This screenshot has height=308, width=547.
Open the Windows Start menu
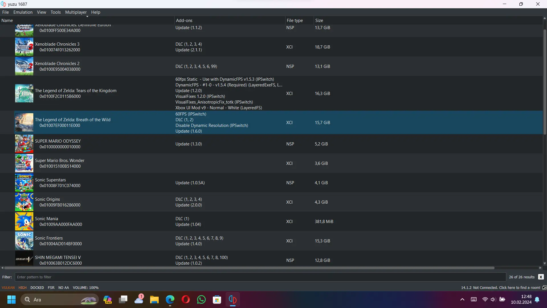coord(12,300)
